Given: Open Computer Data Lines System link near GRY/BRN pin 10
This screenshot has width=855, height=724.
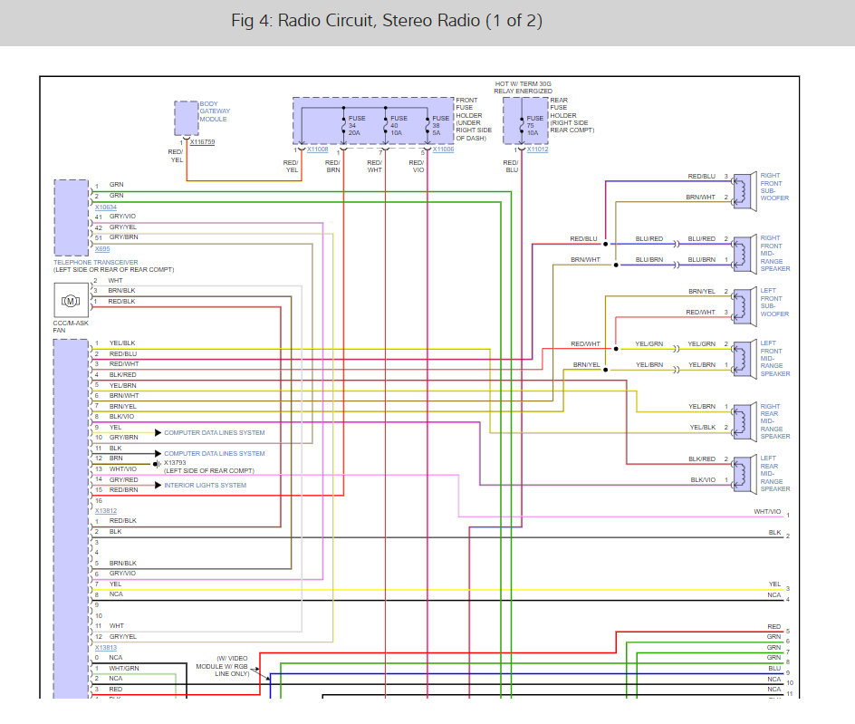Looking at the screenshot, I should [215, 432].
